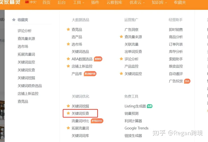The image size is (208, 142).
Task: Open Google Trends link
Action: coord(136,128)
